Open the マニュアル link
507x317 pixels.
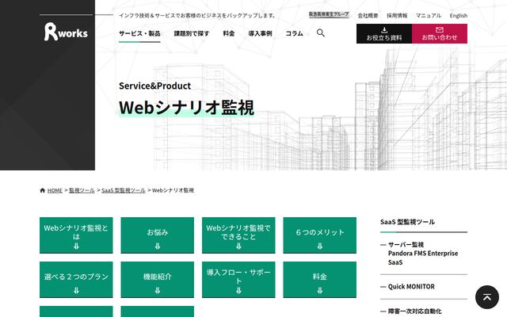coord(429,16)
